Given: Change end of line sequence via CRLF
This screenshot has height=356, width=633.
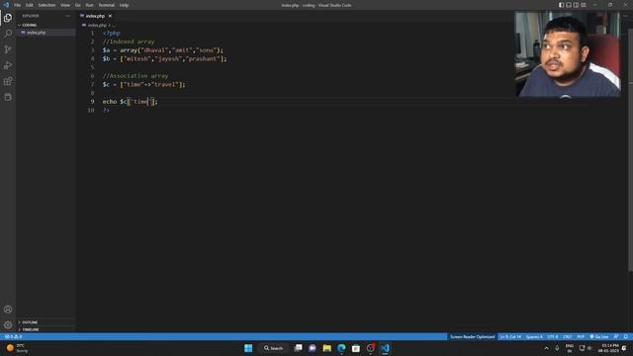Looking at the screenshot, I should click(567, 336).
